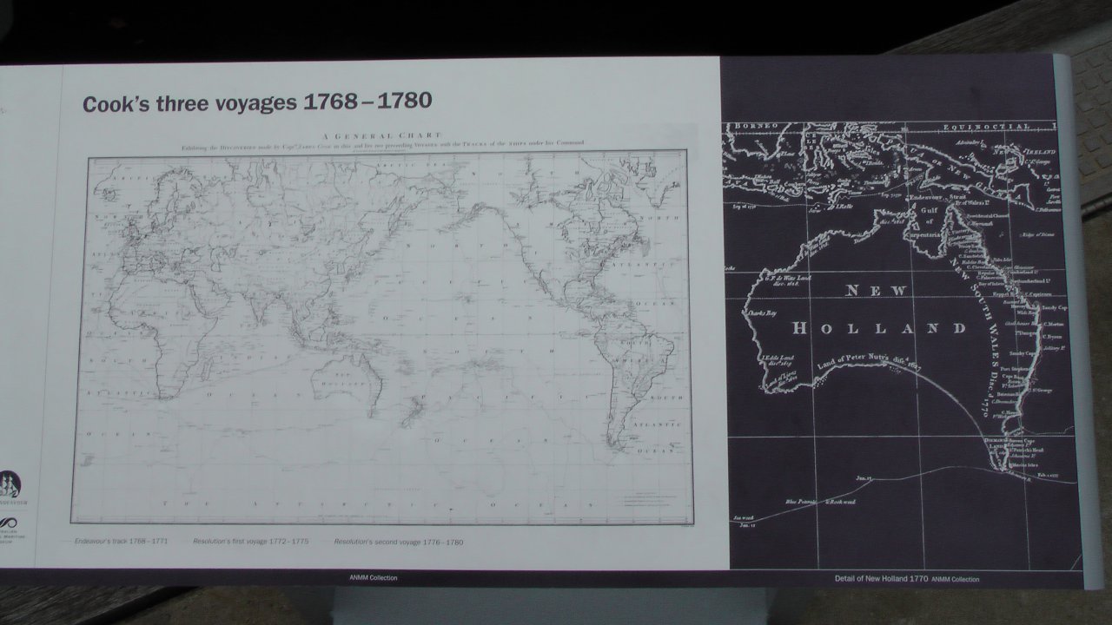Click the "Pr. of Wales I." label

pyautogui.click(x=970, y=203)
